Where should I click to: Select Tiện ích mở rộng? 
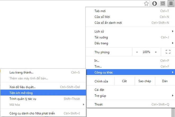point(21,93)
